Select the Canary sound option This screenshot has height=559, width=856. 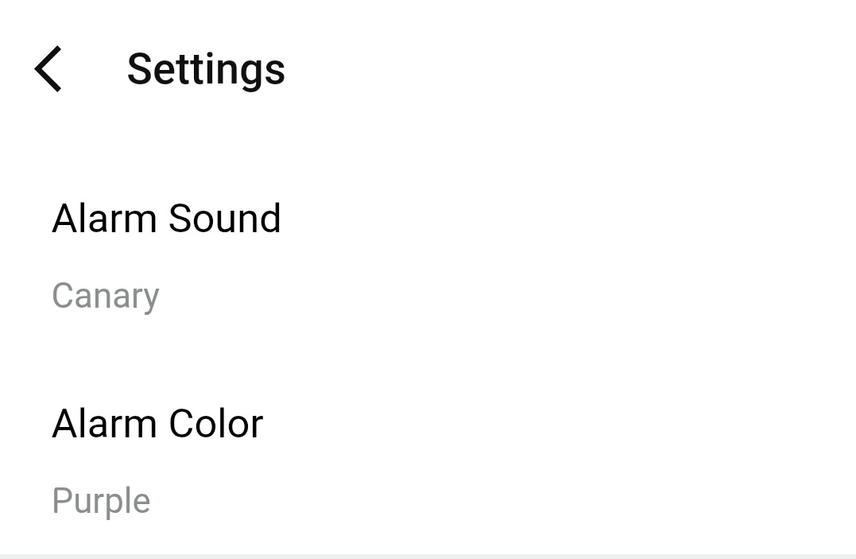pyautogui.click(x=106, y=295)
